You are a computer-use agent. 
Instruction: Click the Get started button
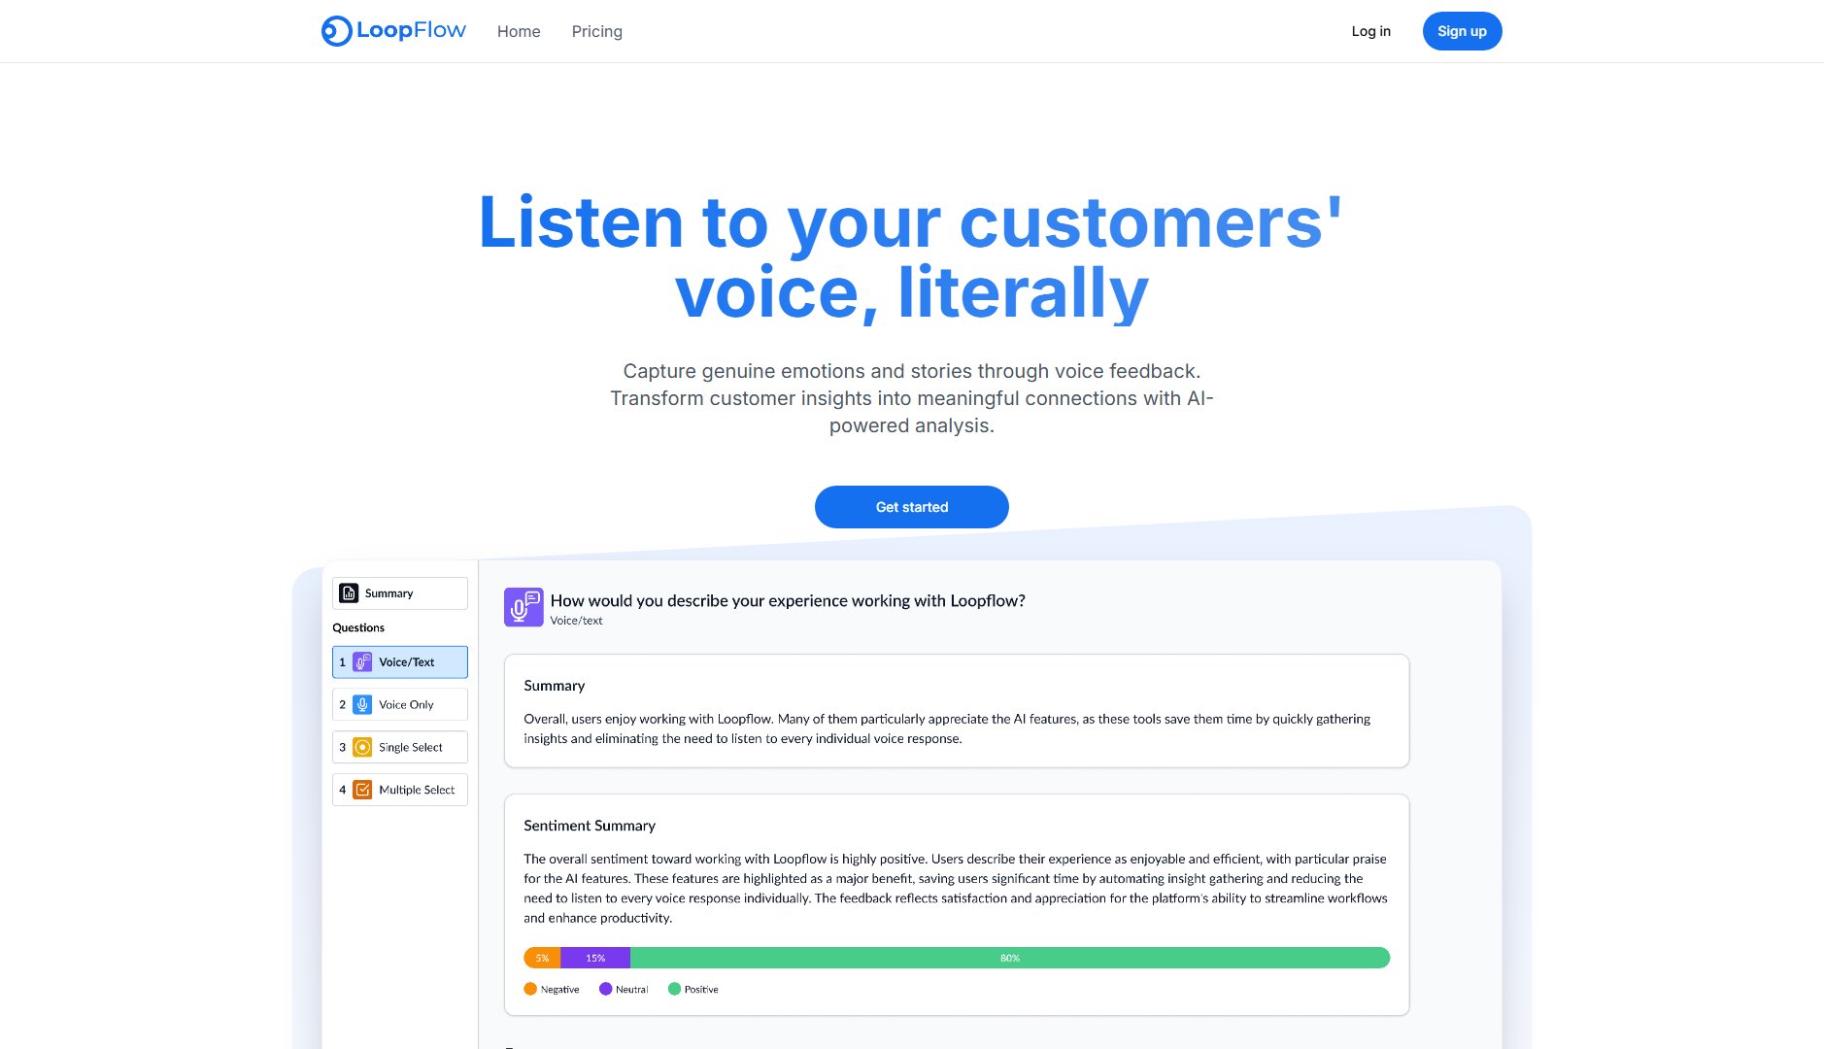point(911,506)
